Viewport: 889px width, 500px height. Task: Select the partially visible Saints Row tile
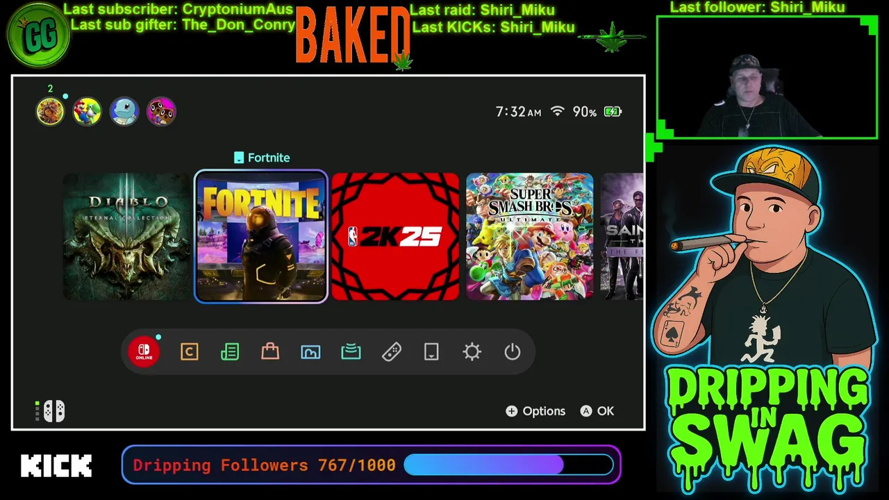click(x=622, y=237)
